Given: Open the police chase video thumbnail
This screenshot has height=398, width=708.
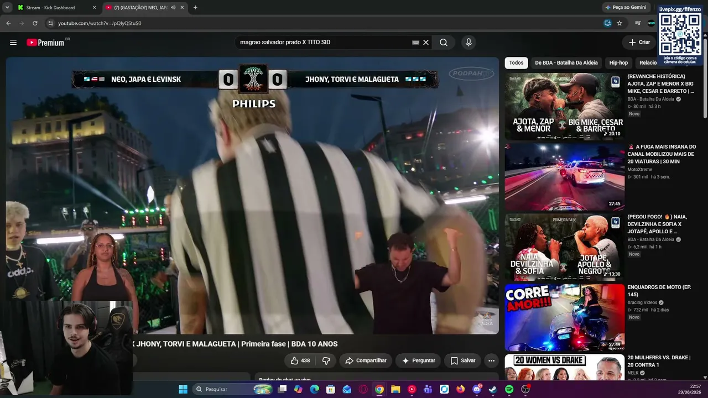Looking at the screenshot, I should point(564,177).
